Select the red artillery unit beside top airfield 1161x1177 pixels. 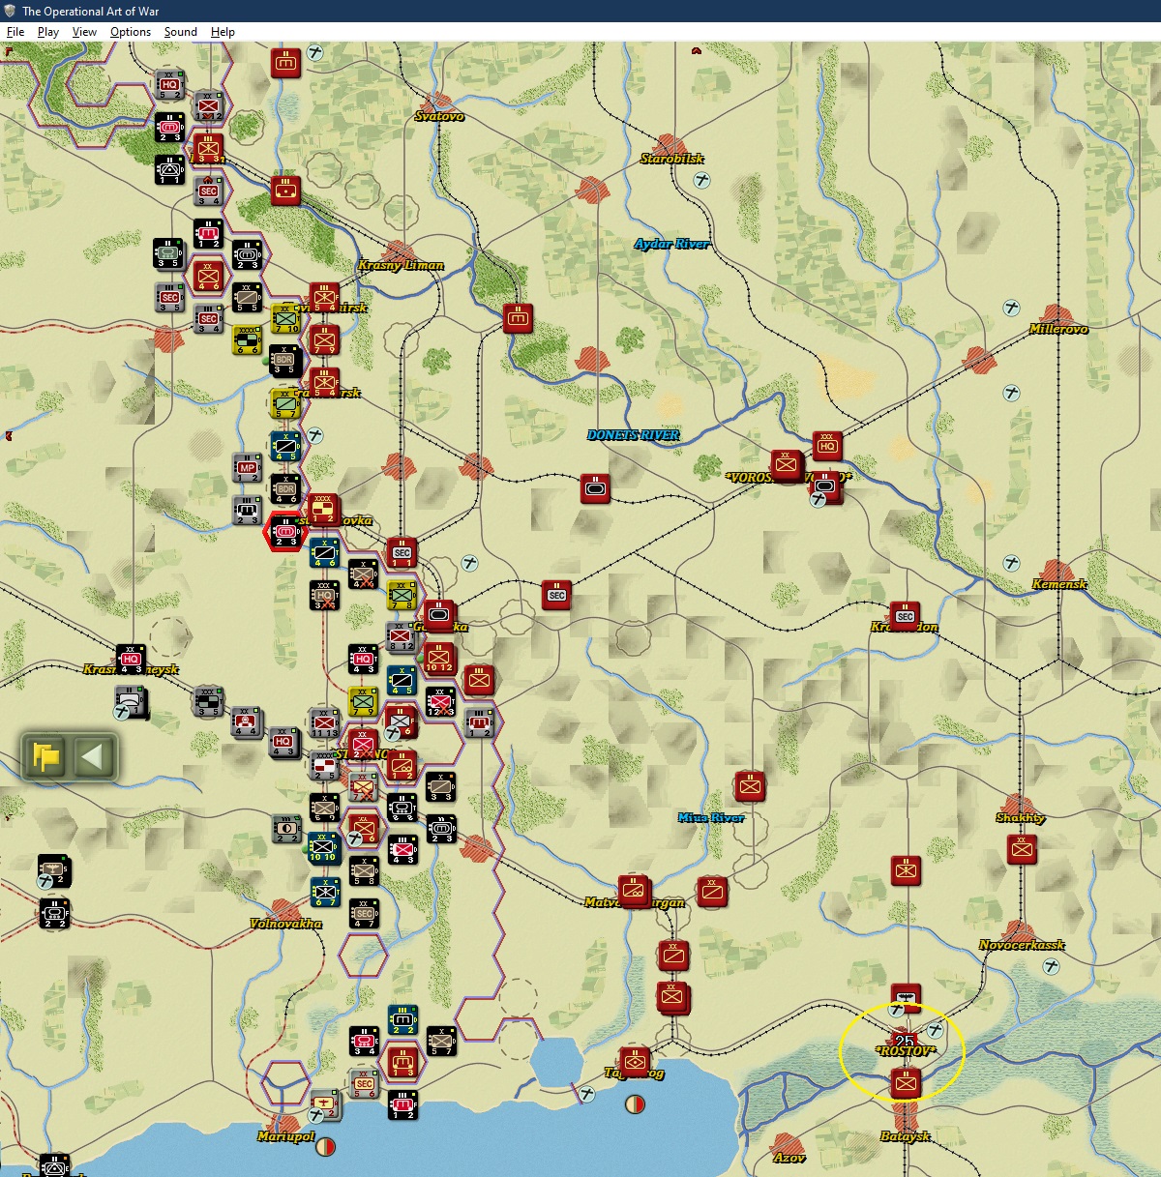285,64
